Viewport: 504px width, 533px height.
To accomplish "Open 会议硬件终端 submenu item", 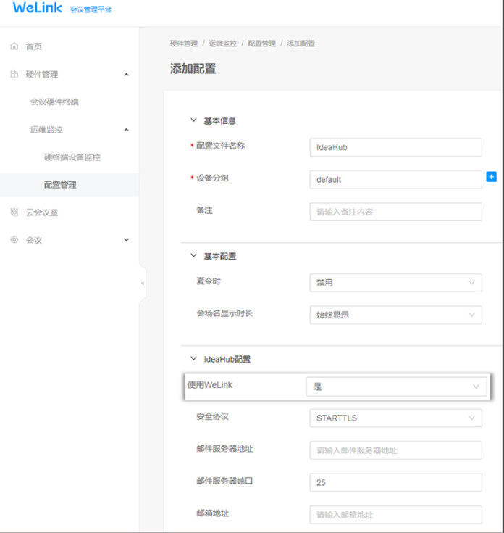I will 54,102.
